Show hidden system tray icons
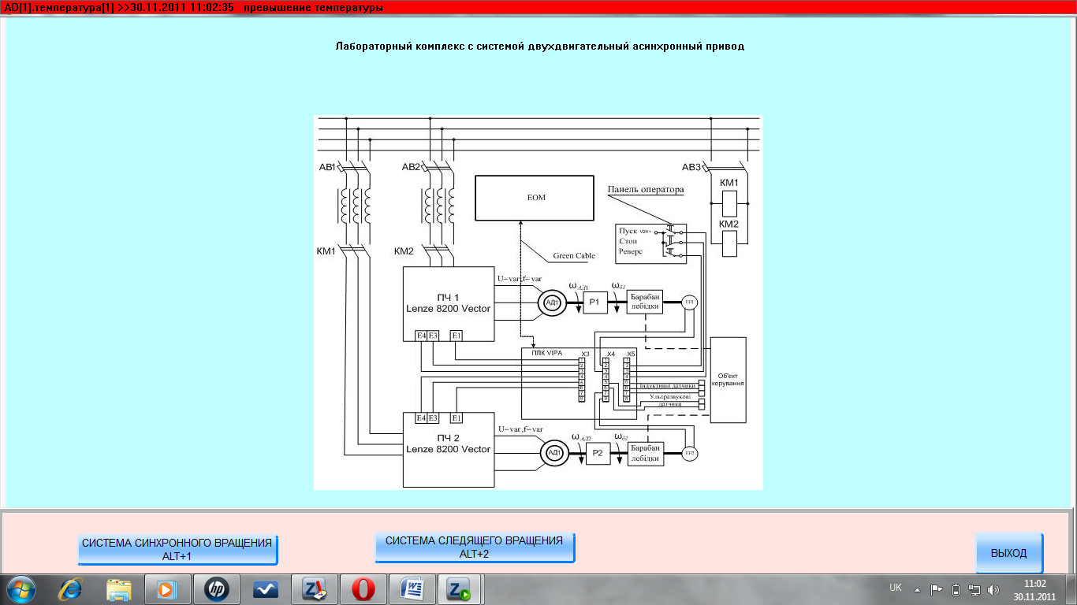The height and width of the screenshot is (605, 1077). [x=917, y=589]
